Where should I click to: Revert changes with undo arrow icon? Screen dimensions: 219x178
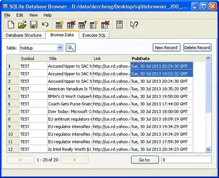(x=45, y=25)
